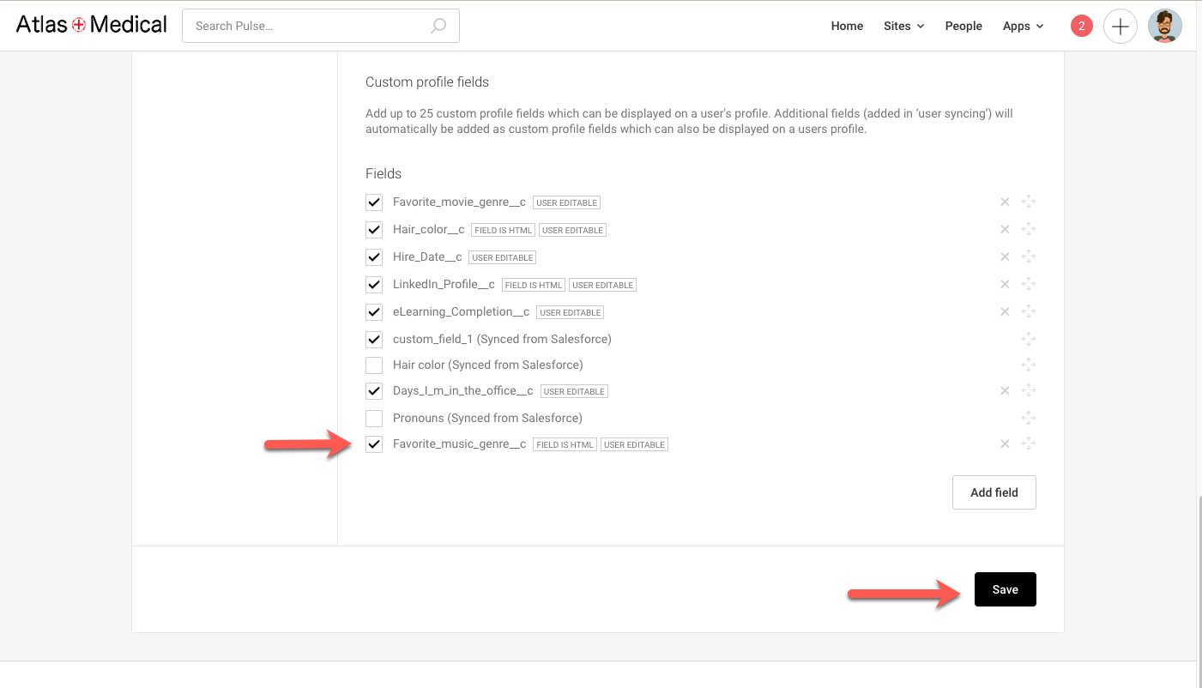Click the 'custom_field_1 (Synced from Salesforce)' label
Screen dimensions: 1202x688
click(x=502, y=340)
